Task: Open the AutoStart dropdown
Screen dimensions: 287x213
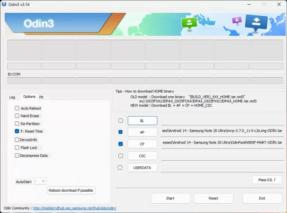Action: click(x=40, y=181)
